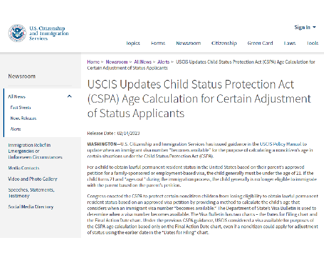Select Alerts in the sidebar list
Image resolution: width=324 pixels, height=259 pixels.
coord(16,129)
